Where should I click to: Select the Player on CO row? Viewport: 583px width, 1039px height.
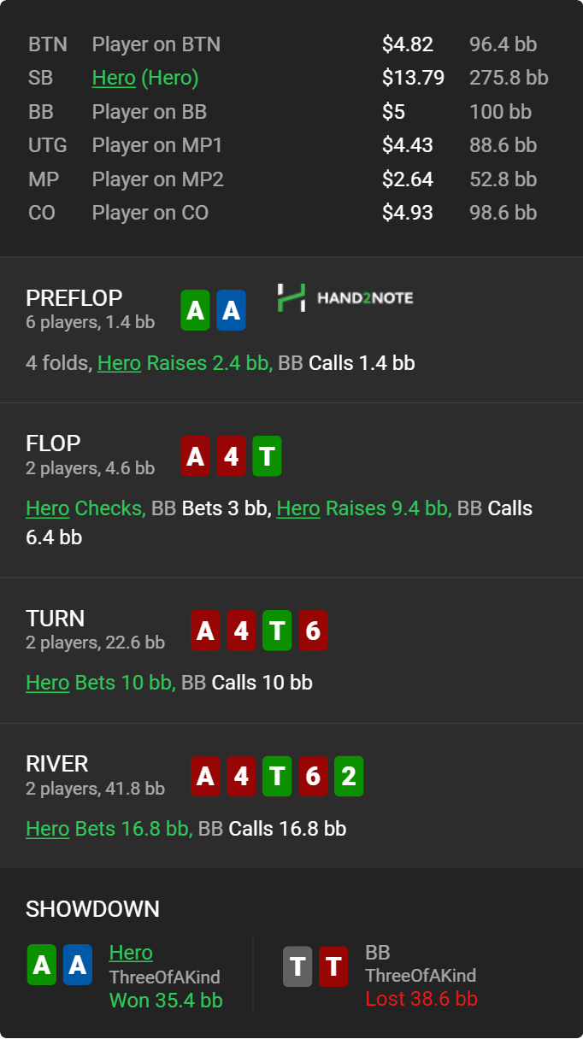point(291,213)
